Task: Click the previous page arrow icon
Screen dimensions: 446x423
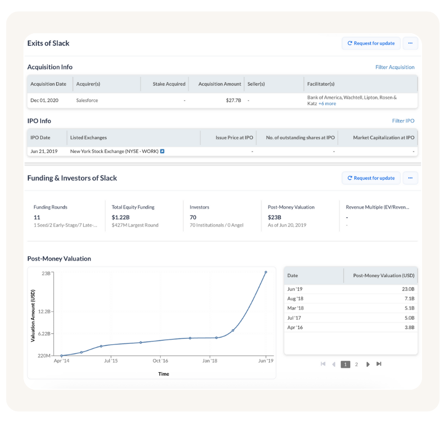Action: click(x=334, y=364)
